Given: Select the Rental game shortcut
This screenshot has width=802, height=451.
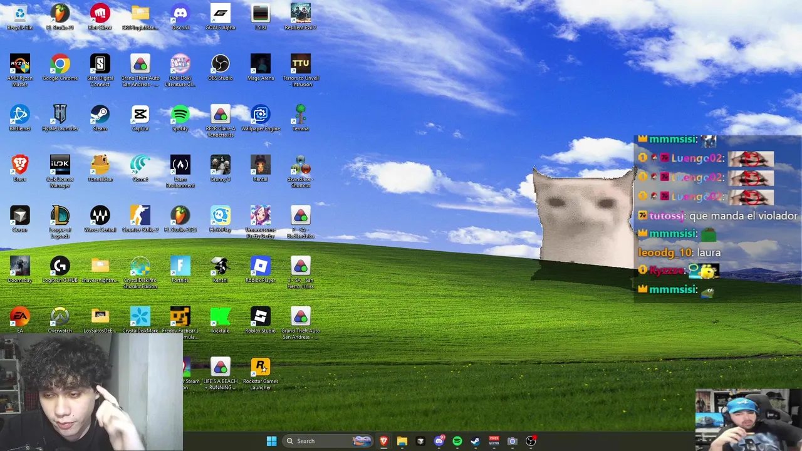Looking at the screenshot, I should coord(261,169).
